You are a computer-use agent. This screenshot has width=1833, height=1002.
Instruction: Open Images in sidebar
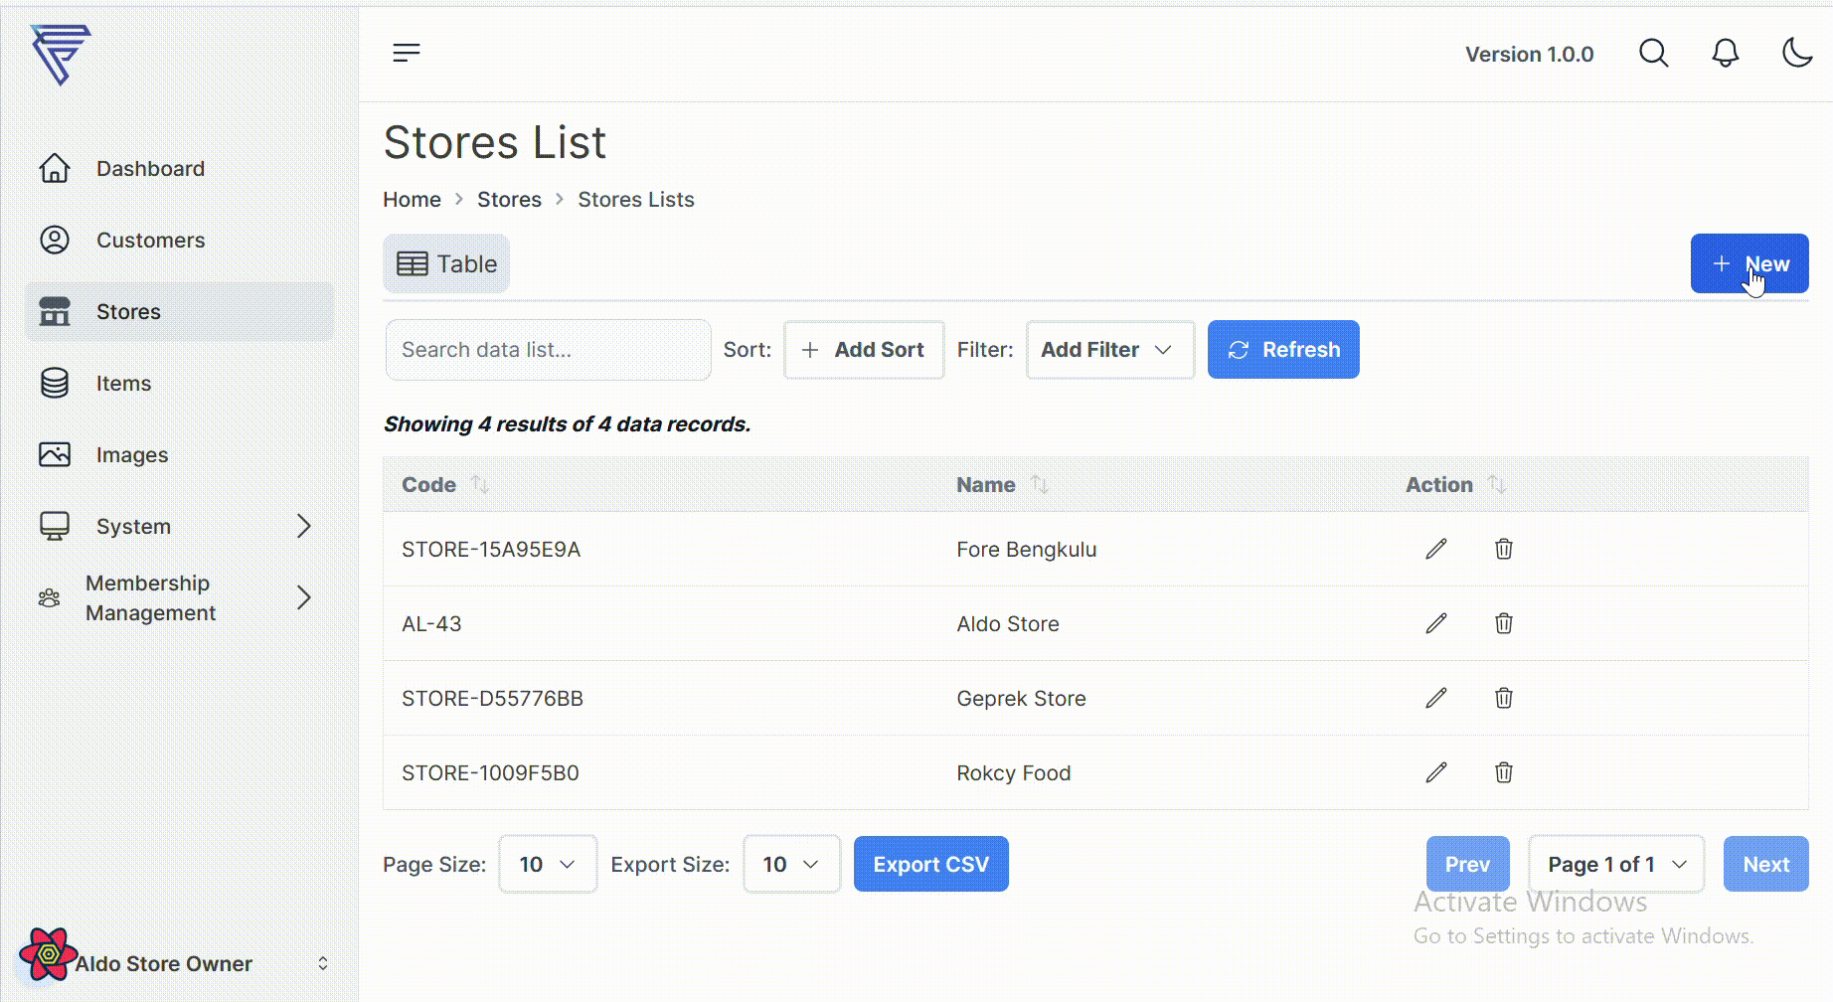179,455
